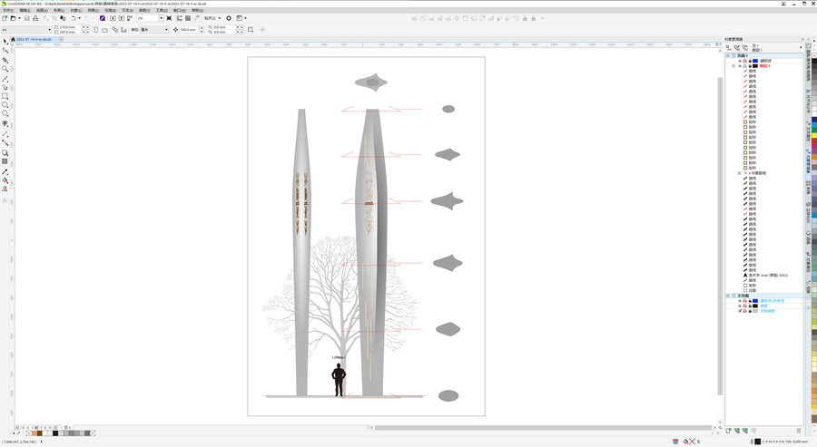Expand the Open file dropdown arrow
Image resolution: width=817 pixels, height=447 pixels.
click(19, 18)
